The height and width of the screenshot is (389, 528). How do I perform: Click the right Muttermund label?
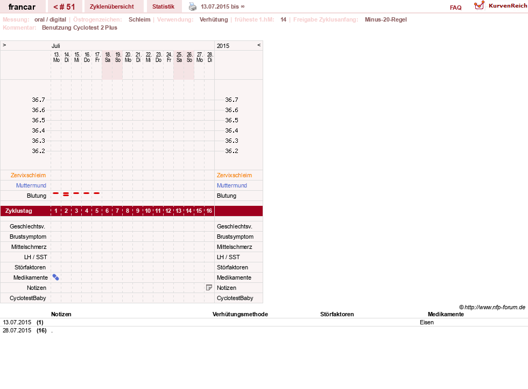tap(231, 185)
